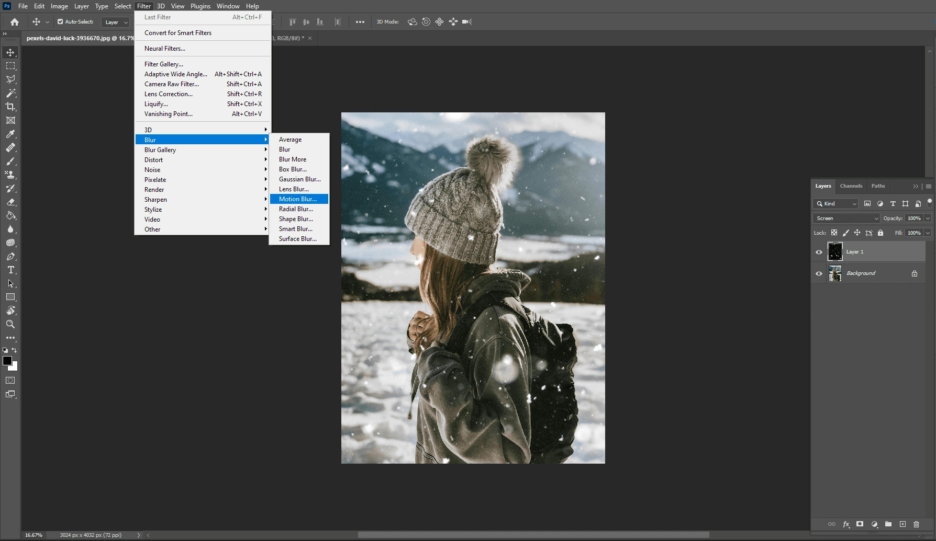The height and width of the screenshot is (541, 936).
Task: Open the Auto-Select Layer dropdown
Action: pos(115,22)
